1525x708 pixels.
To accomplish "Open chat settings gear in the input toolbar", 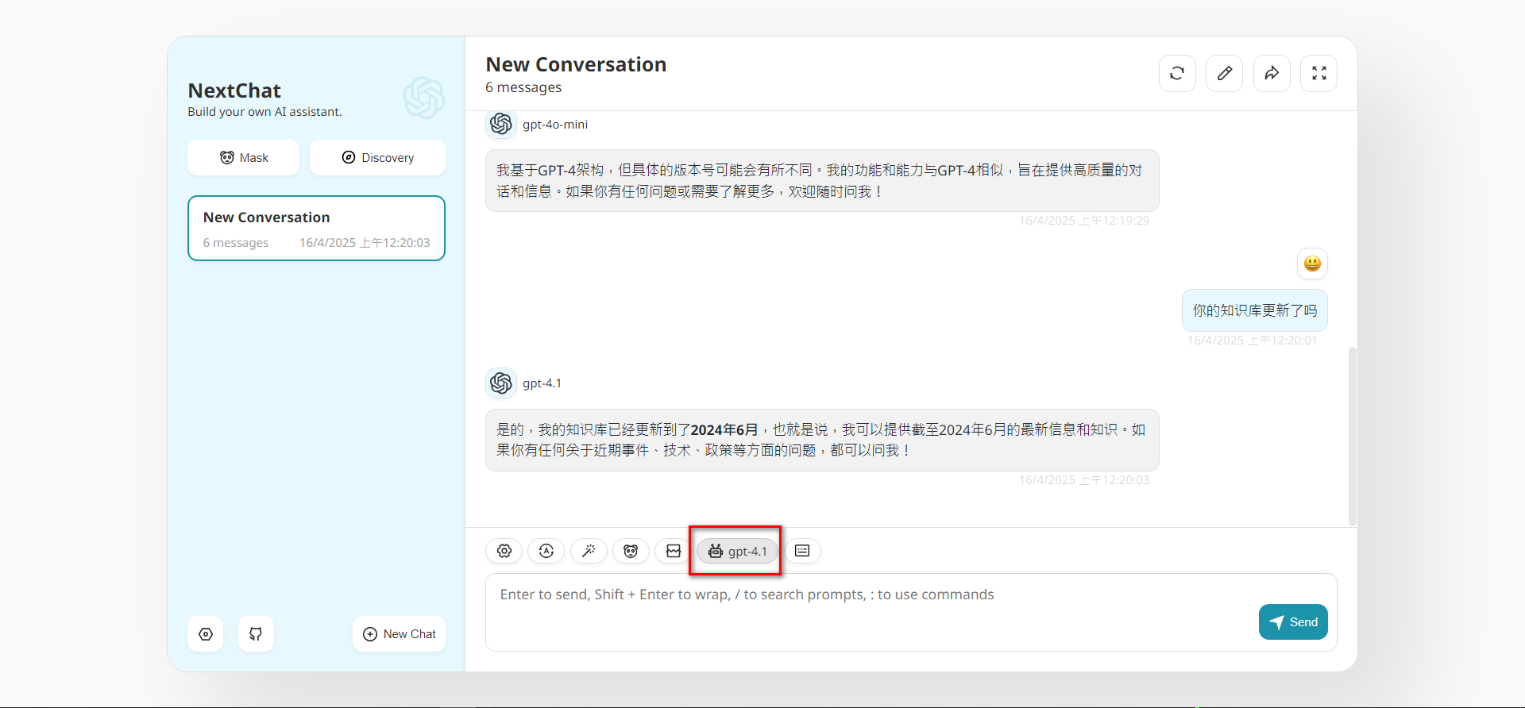I will click(504, 551).
